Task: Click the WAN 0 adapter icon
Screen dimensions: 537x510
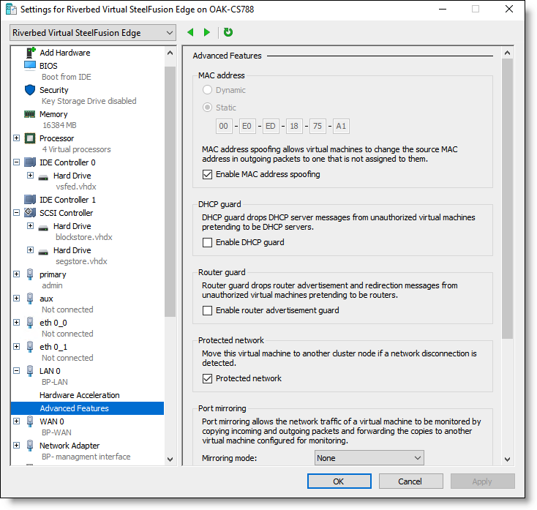Action: pyautogui.click(x=30, y=421)
